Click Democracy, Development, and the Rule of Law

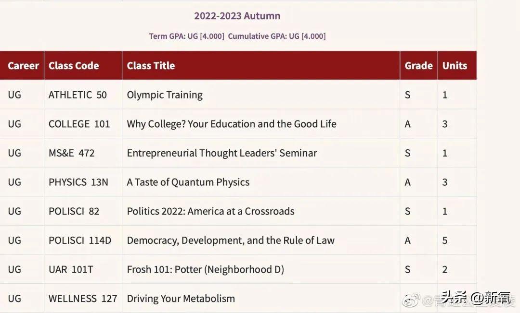231,241
